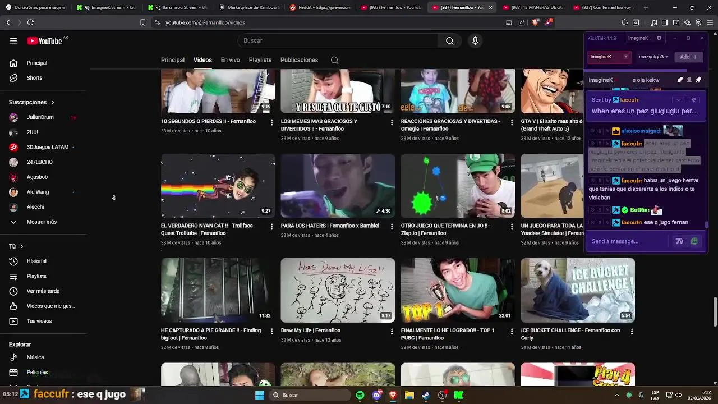718x404 pixels.
Task: Click the page vertical scrollbar thumb
Action: (x=715, y=311)
